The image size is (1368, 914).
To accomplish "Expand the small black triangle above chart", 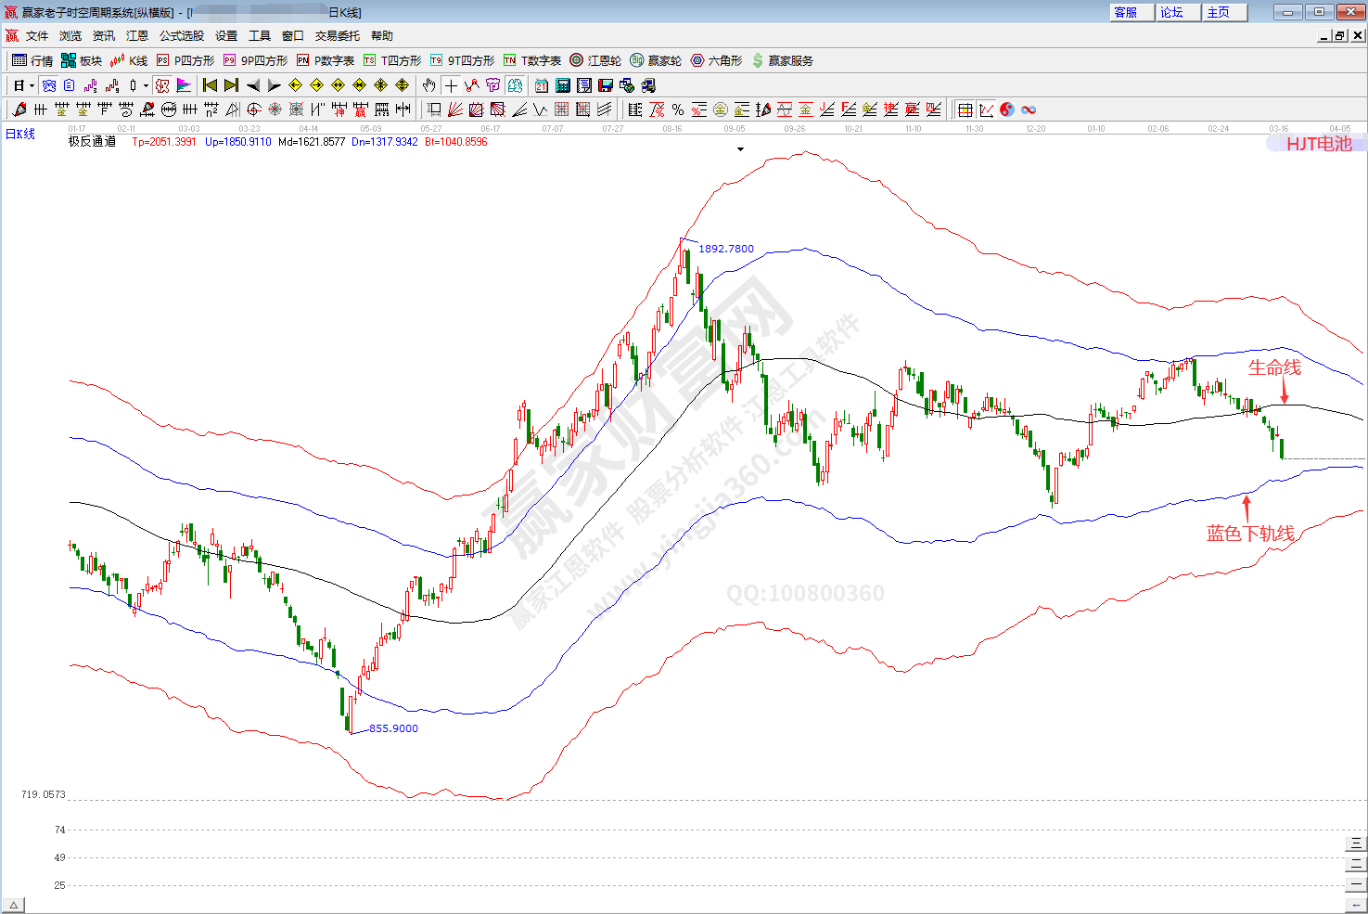I will point(740,149).
